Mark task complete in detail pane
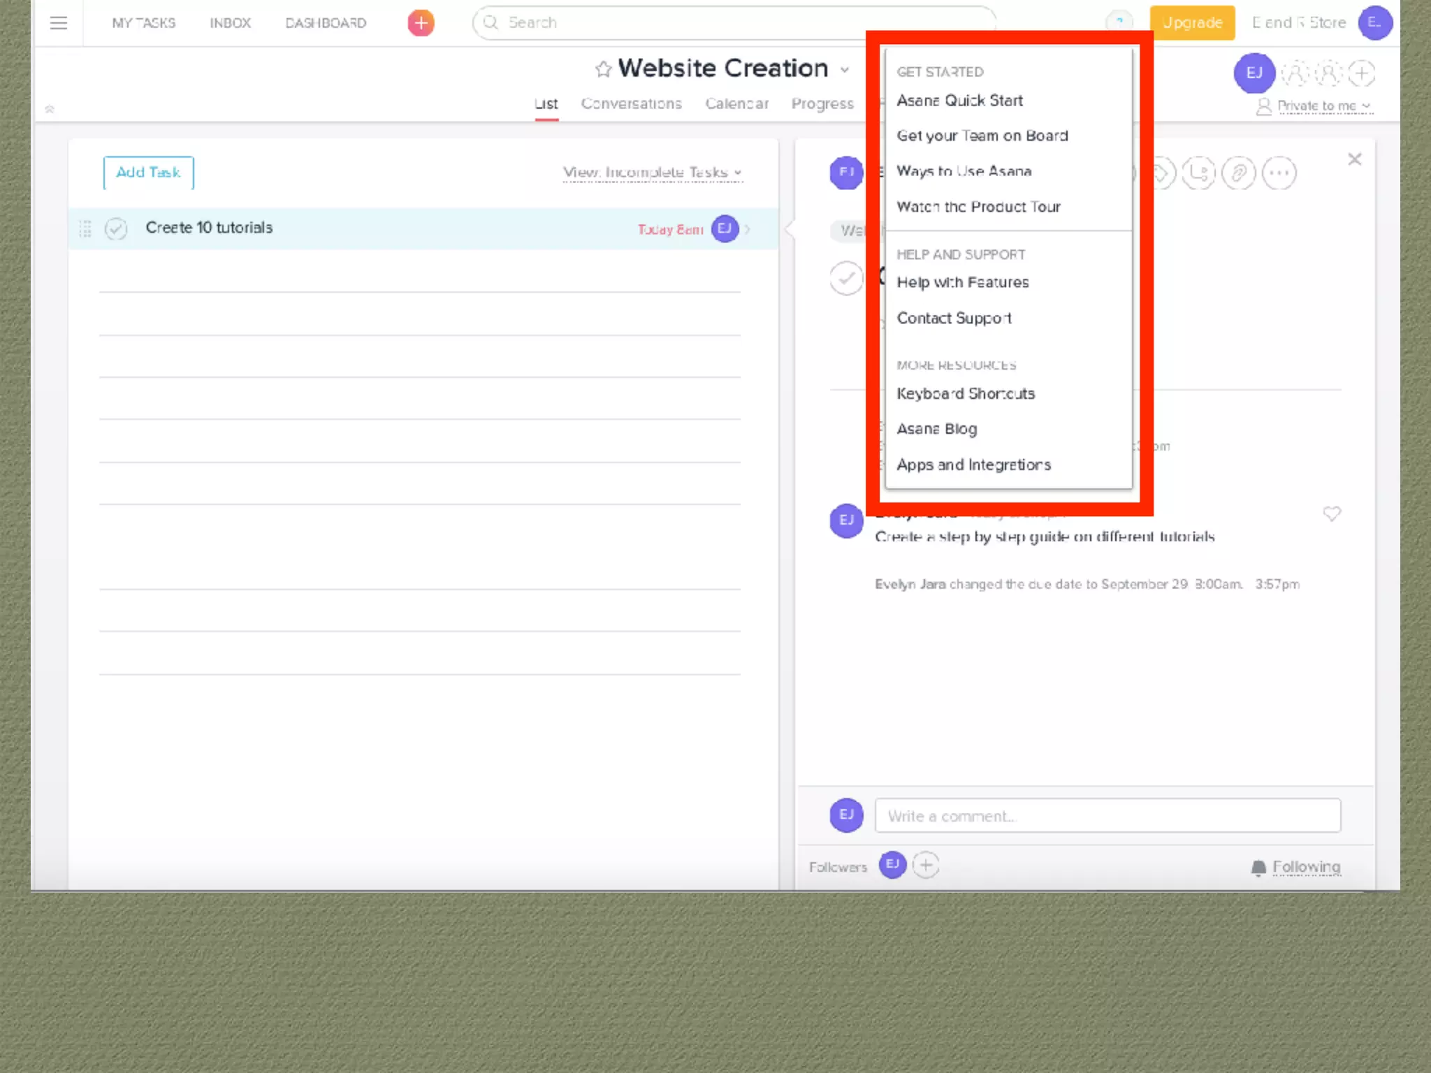Screen dimensions: 1431x1073 (x=846, y=278)
